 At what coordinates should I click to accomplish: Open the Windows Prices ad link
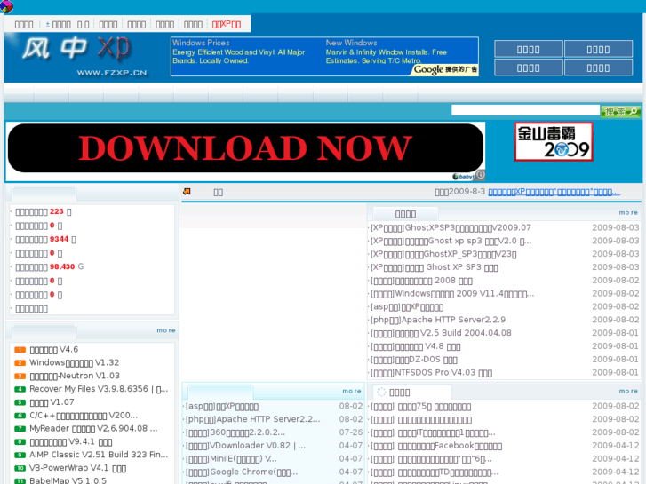point(201,43)
